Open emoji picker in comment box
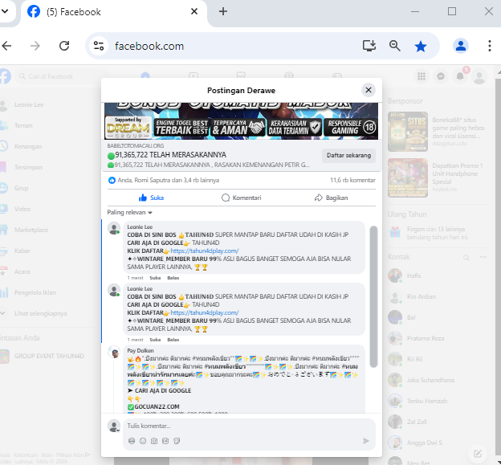The width and height of the screenshot is (501, 465). point(143,441)
